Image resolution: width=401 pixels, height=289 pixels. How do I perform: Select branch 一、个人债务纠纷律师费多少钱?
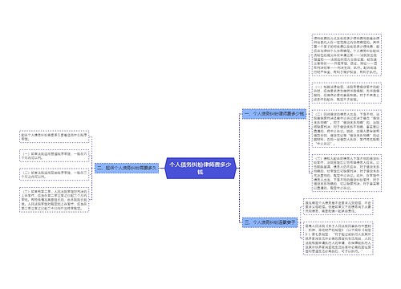[x=274, y=114]
